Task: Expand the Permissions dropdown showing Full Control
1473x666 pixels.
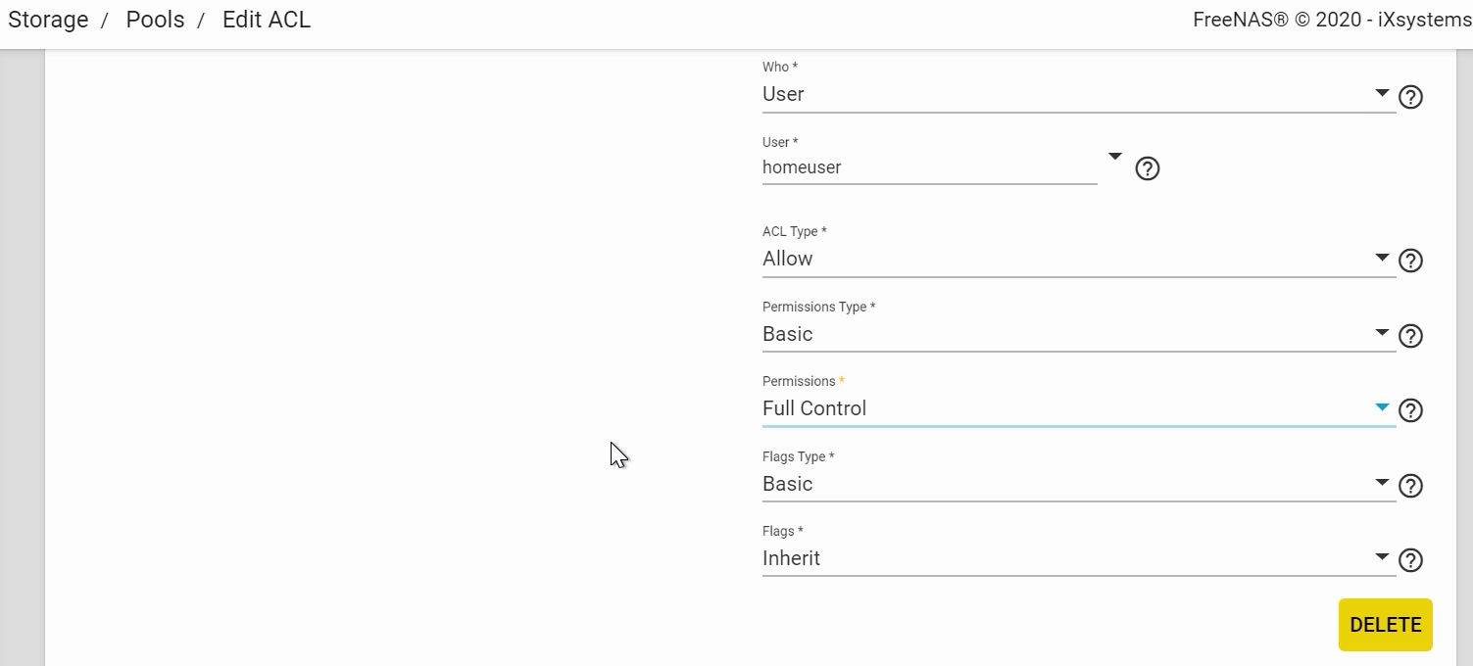Action: pos(1079,408)
